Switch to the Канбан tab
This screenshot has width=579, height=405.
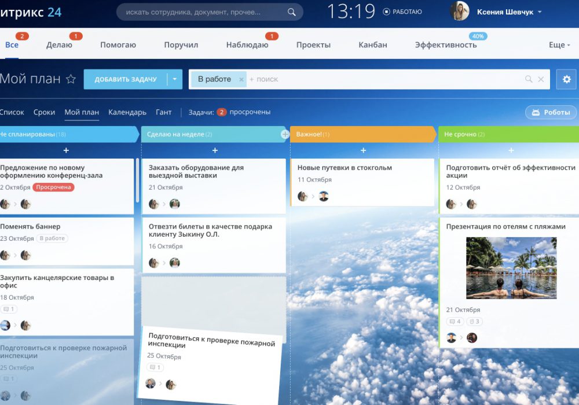click(372, 45)
